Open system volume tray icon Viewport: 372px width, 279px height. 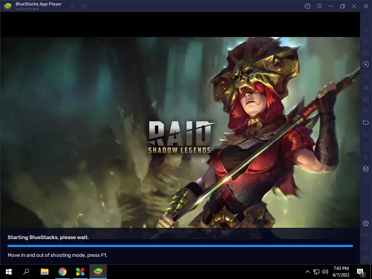point(325,272)
